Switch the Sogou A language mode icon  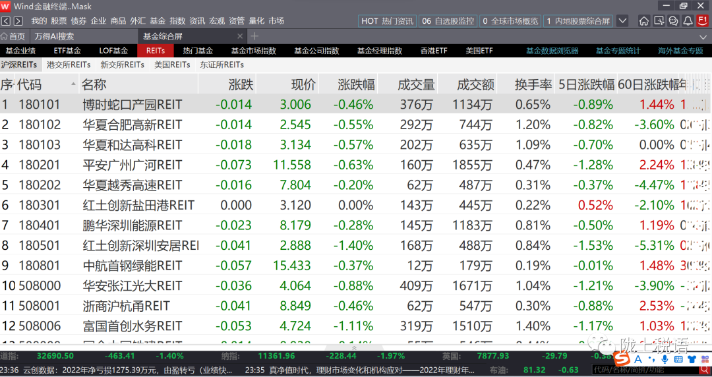point(638,359)
